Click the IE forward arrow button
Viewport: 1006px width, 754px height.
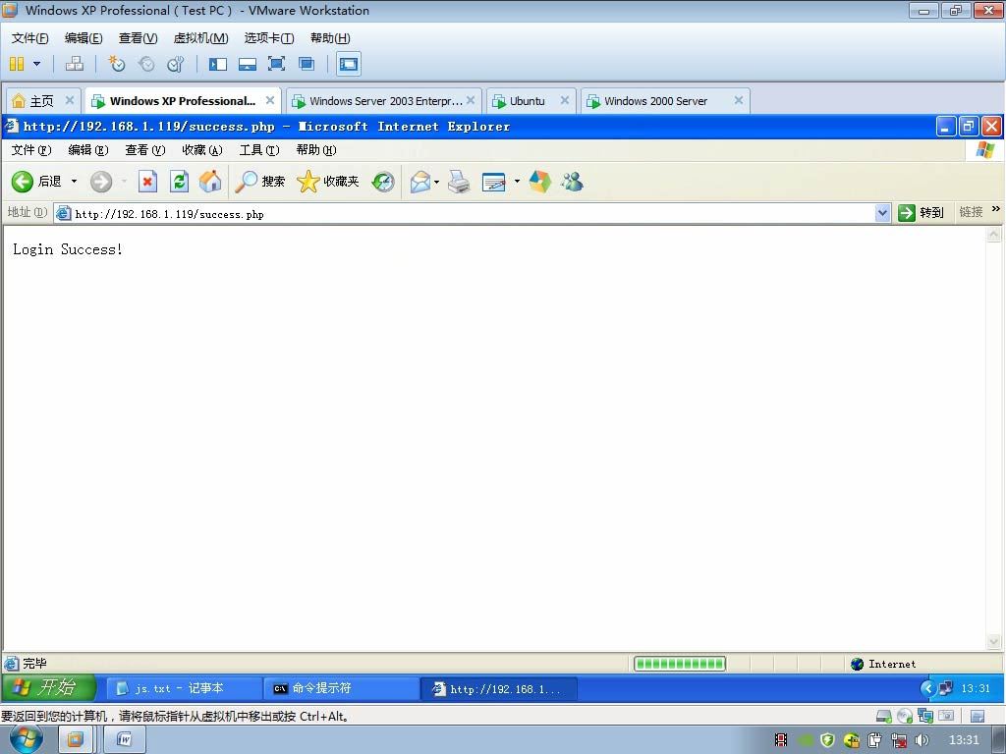[101, 182]
